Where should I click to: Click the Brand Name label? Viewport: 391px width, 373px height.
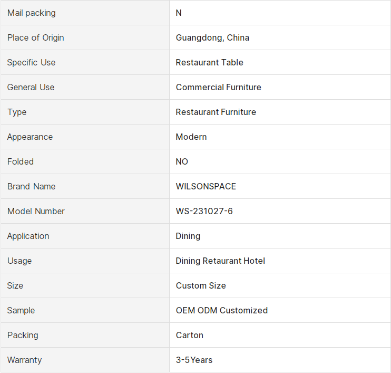[x=32, y=186]
